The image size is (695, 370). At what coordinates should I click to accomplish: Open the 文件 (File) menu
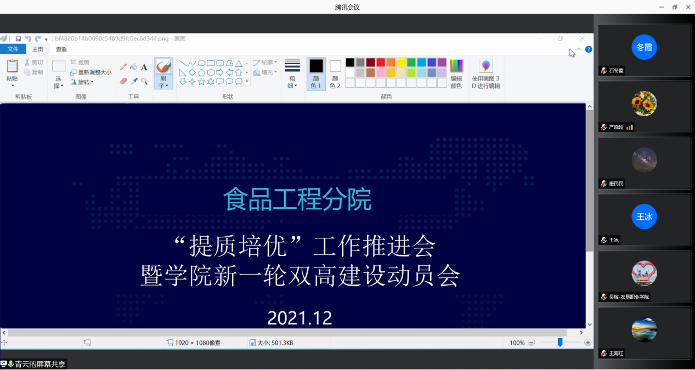pyautogui.click(x=13, y=49)
